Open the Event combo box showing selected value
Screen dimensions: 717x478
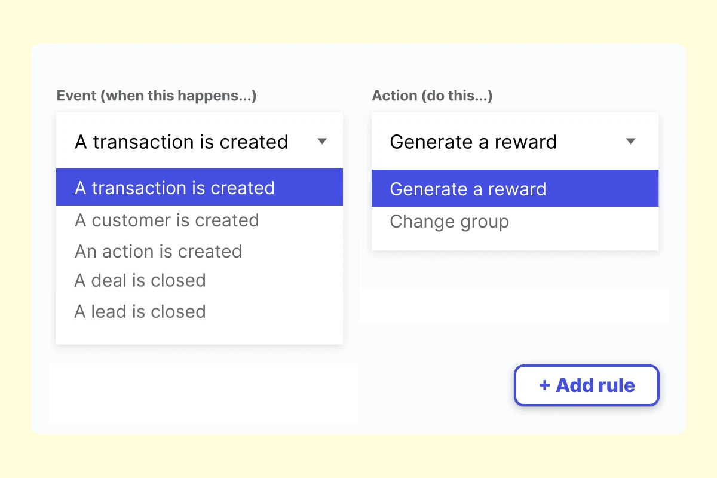pos(182,142)
